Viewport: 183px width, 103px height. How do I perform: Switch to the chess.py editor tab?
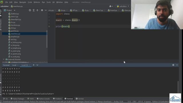pyautogui.click(x=126, y=10)
